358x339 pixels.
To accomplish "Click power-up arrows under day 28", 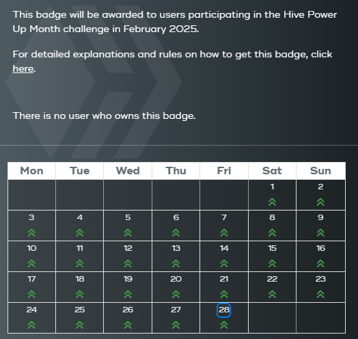I will point(224,325).
